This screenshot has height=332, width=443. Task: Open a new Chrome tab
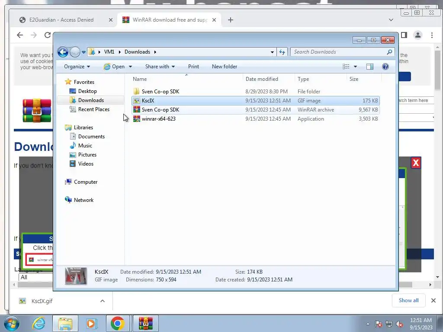pyautogui.click(x=231, y=20)
